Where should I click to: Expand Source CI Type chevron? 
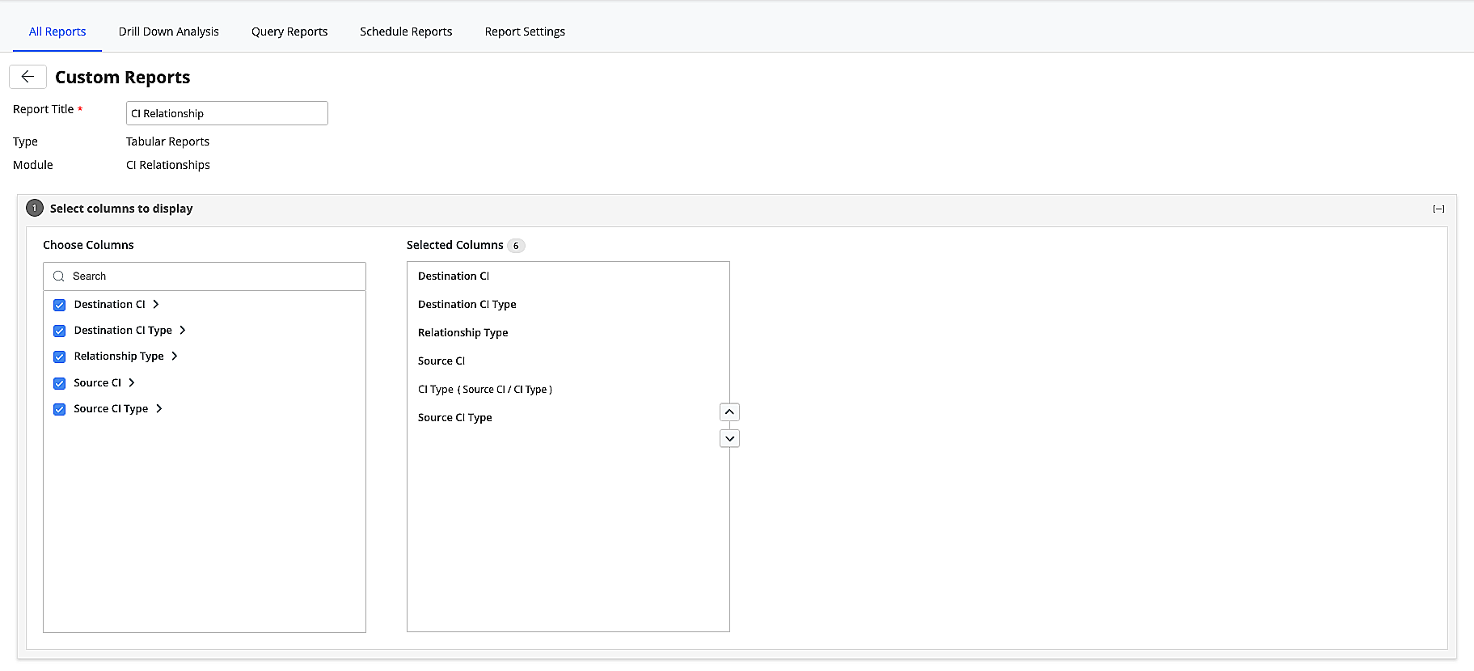(159, 408)
